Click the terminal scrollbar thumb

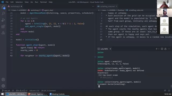coord(171,86)
